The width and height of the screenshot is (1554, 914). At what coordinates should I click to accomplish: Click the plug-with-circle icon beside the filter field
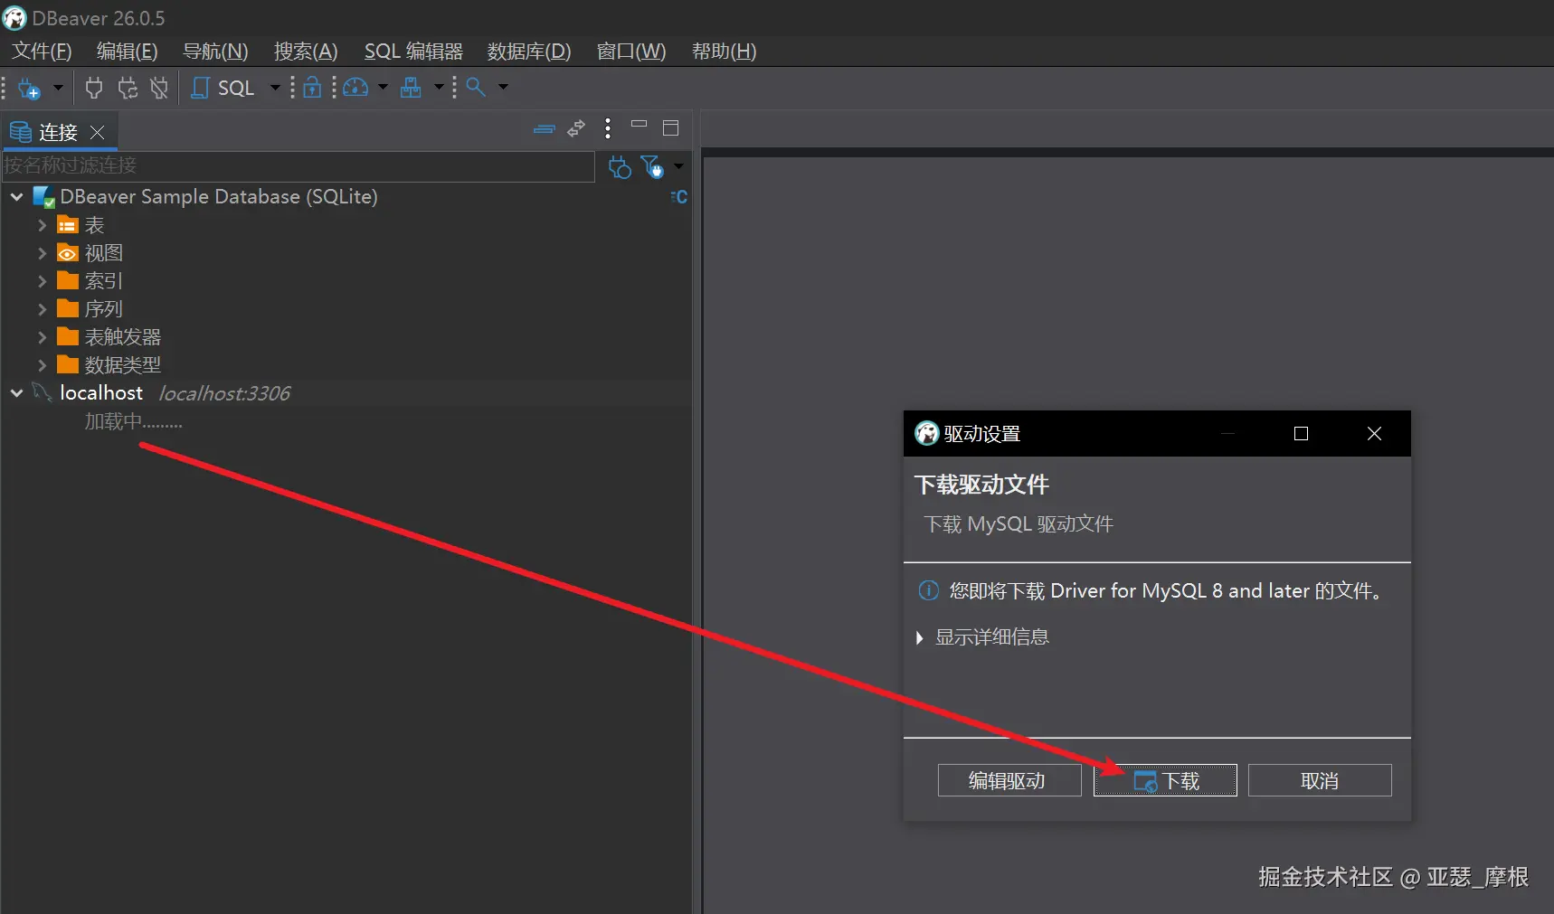pos(620,167)
